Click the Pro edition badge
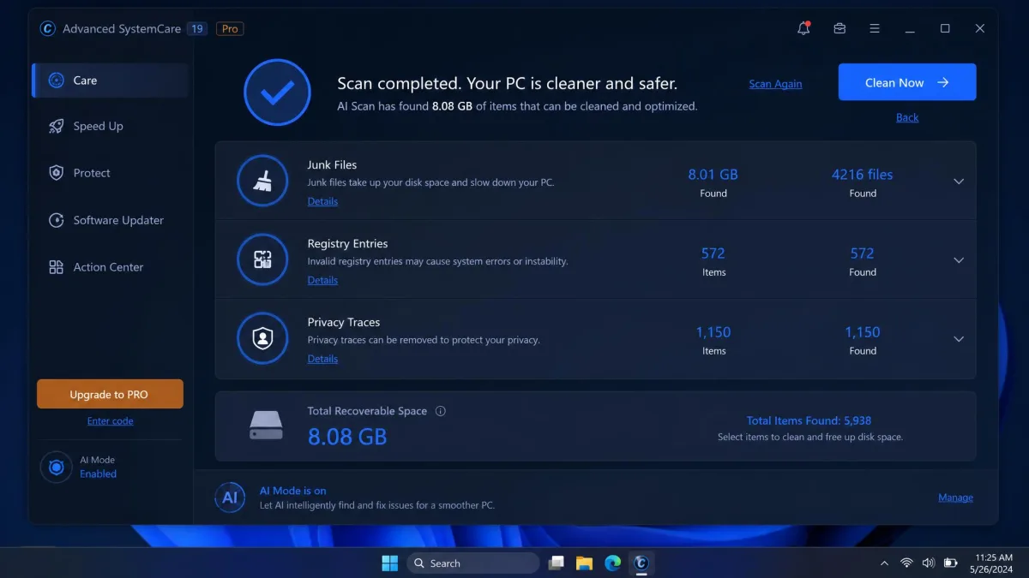Viewport: 1029px width, 578px height. (230, 28)
